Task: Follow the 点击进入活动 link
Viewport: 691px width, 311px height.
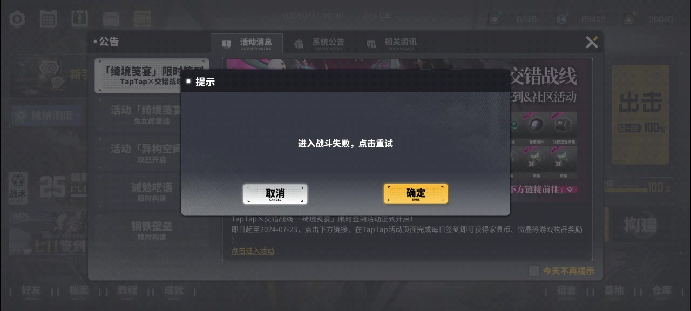Action: [x=253, y=251]
